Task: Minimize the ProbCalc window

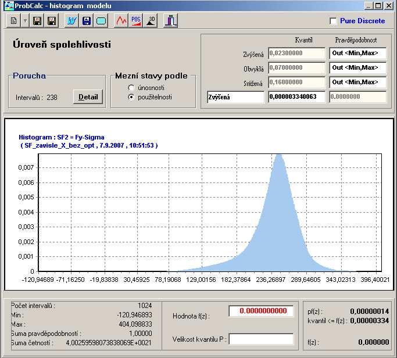Action: point(369,6)
